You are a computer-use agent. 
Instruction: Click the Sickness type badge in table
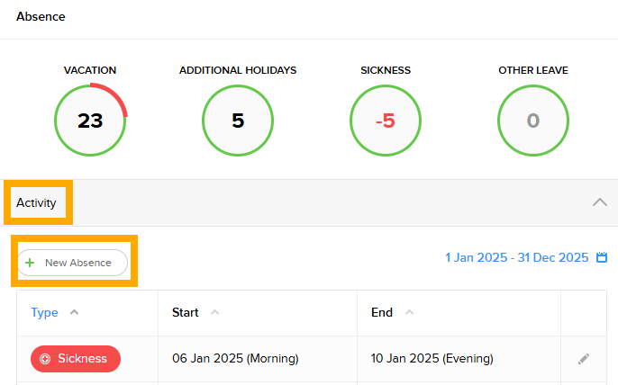(75, 359)
